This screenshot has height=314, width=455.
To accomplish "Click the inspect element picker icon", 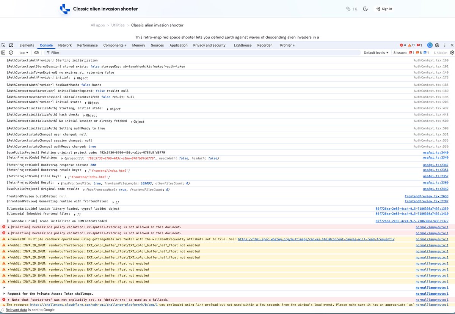I will 3,45.
